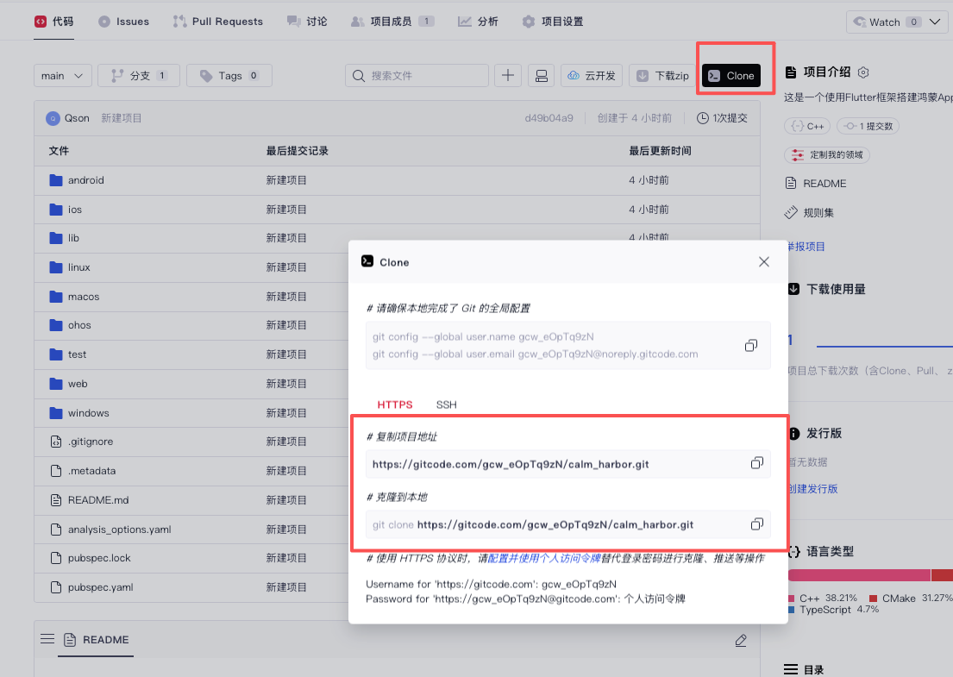Image resolution: width=953 pixels, height=677 pixels.
Task: Open 配置并使用个人访问令牌 link
Action: 542,559
